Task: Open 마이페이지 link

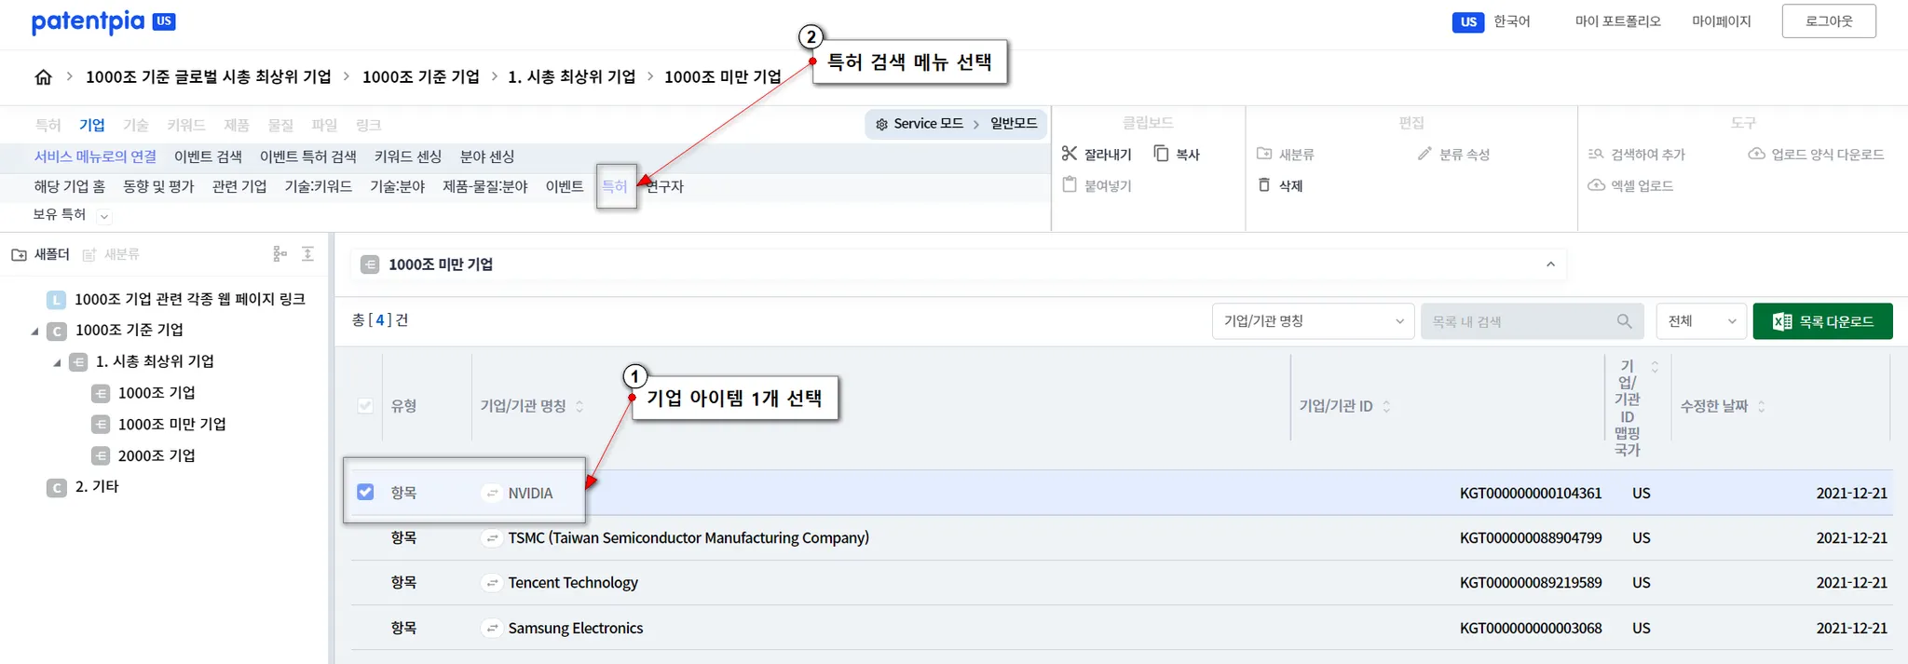Action: 1722,20
